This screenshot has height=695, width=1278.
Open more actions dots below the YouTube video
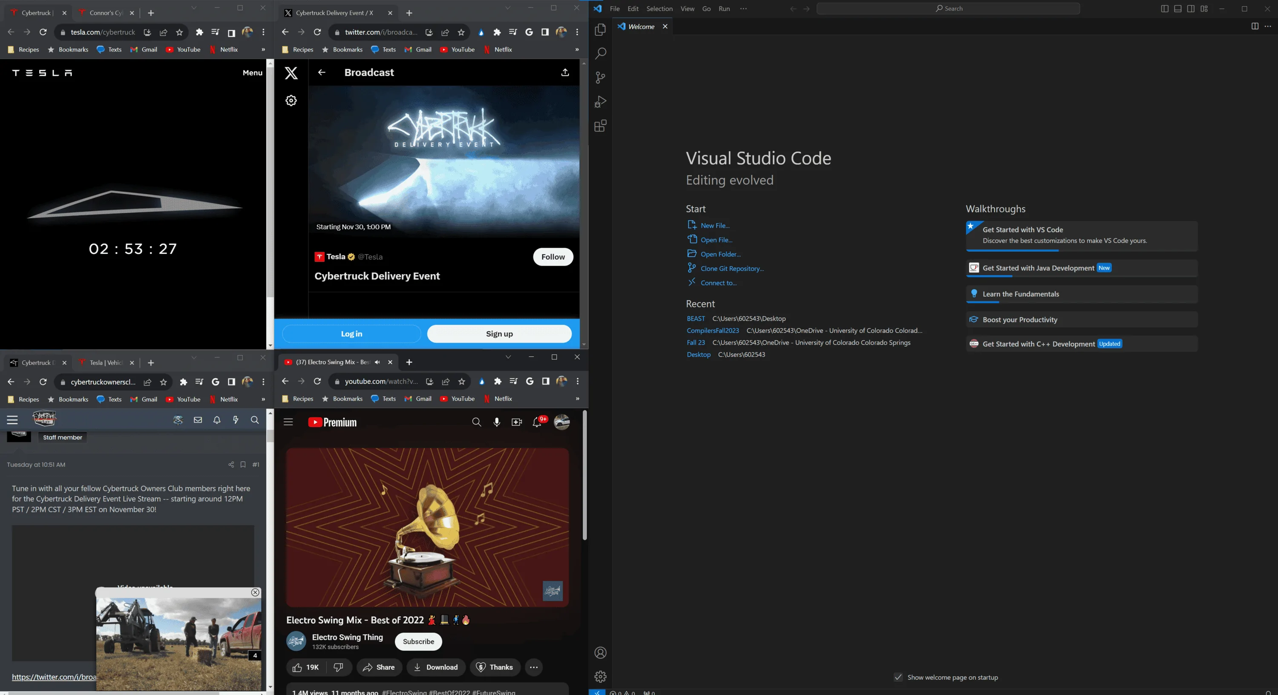point(534,667)
